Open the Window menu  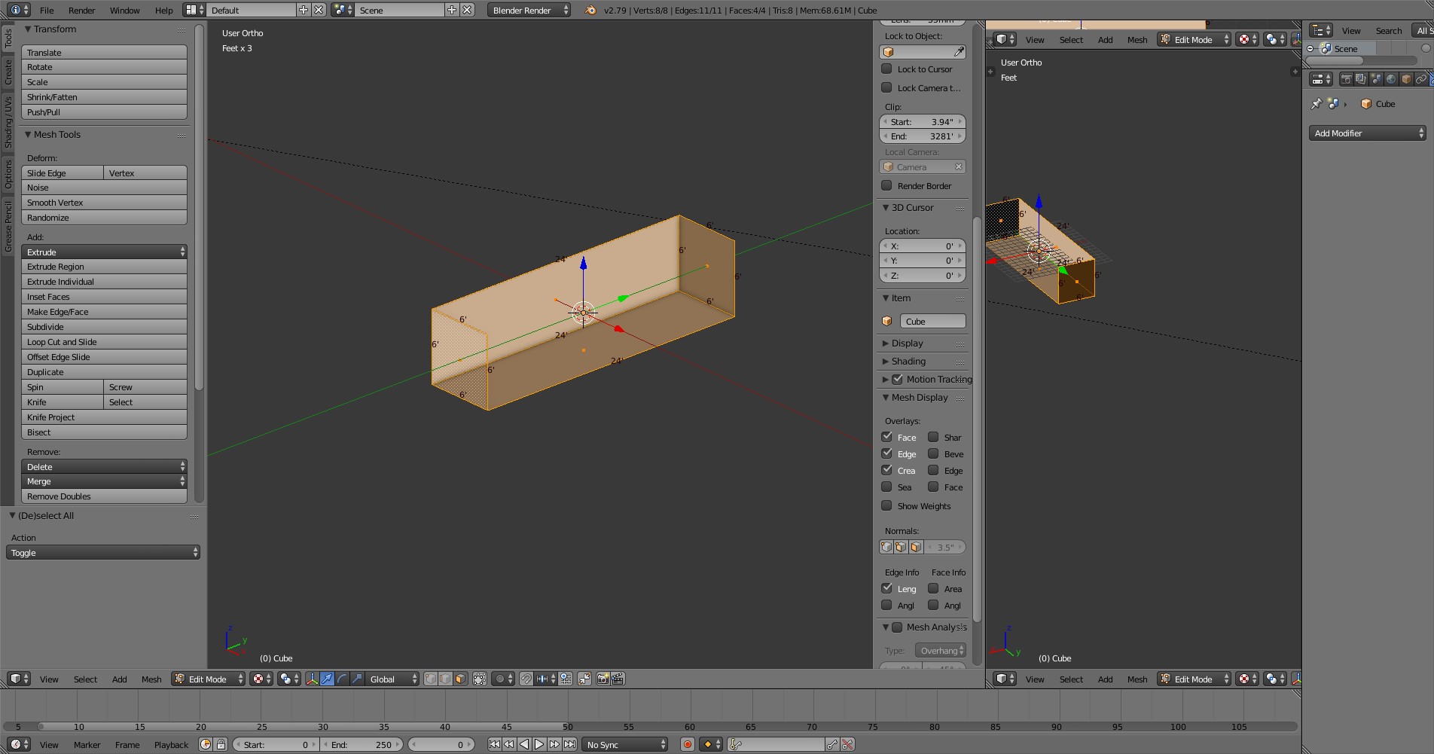click(124, 10)
